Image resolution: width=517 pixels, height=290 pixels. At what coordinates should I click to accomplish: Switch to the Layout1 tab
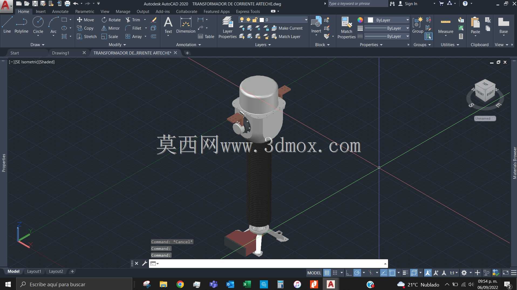[34, 271]
